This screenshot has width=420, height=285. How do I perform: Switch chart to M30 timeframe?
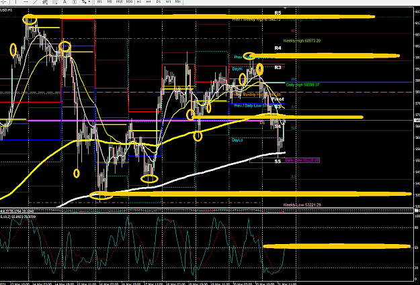[130, 1]
